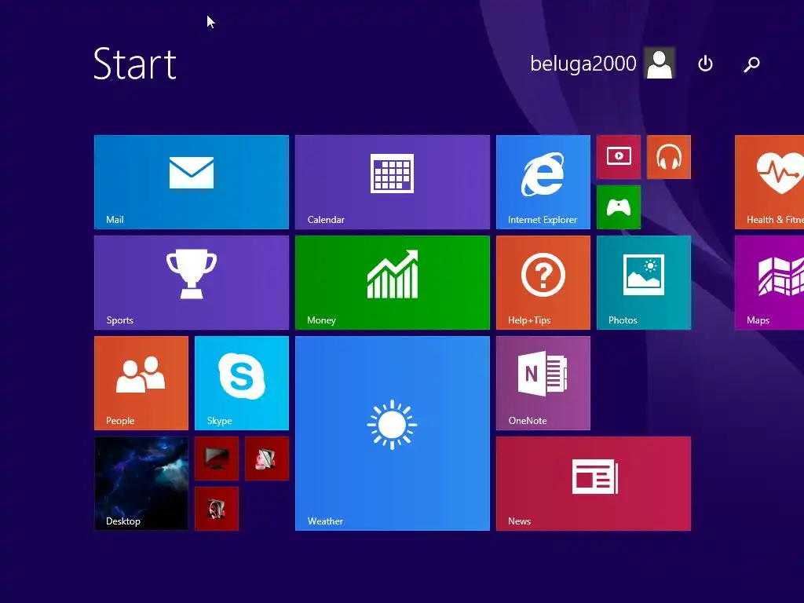Click the Power options button

point(706,64)
